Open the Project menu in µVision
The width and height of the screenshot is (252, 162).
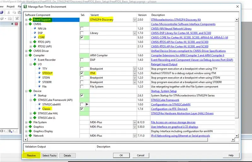(x=11, y=7)
